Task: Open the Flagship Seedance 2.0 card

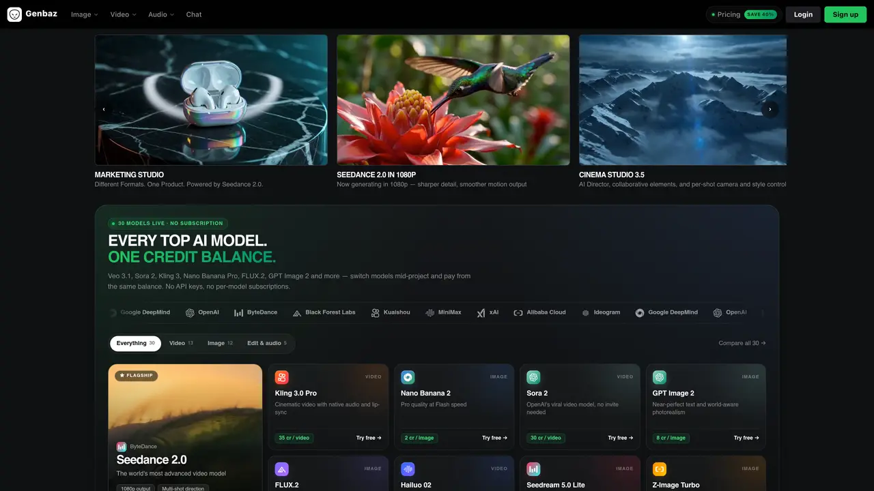Action: tap(185, 428)
